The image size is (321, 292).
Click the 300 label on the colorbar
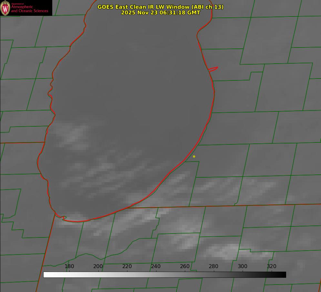(243, 266)
